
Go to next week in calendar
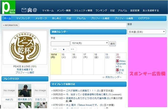[72, 49]
